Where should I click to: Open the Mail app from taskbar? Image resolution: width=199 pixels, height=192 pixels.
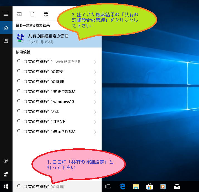point(177,186)
